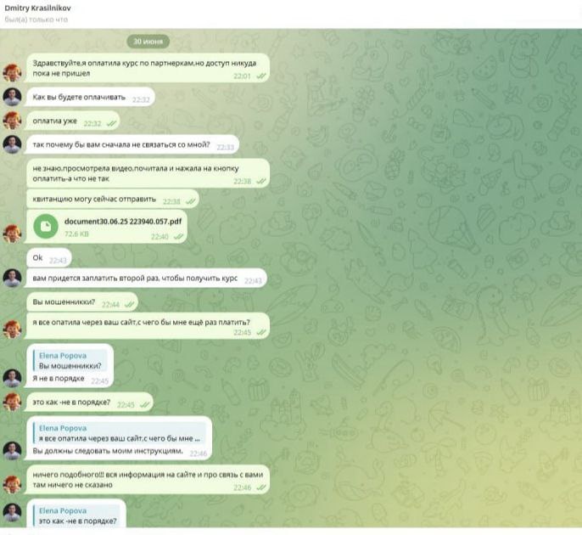The height and width of the screenshot is (535, 582).
Task: Open Dmitry Krasilnikov's profile from the chat header
Action: [x=37, y=8]
